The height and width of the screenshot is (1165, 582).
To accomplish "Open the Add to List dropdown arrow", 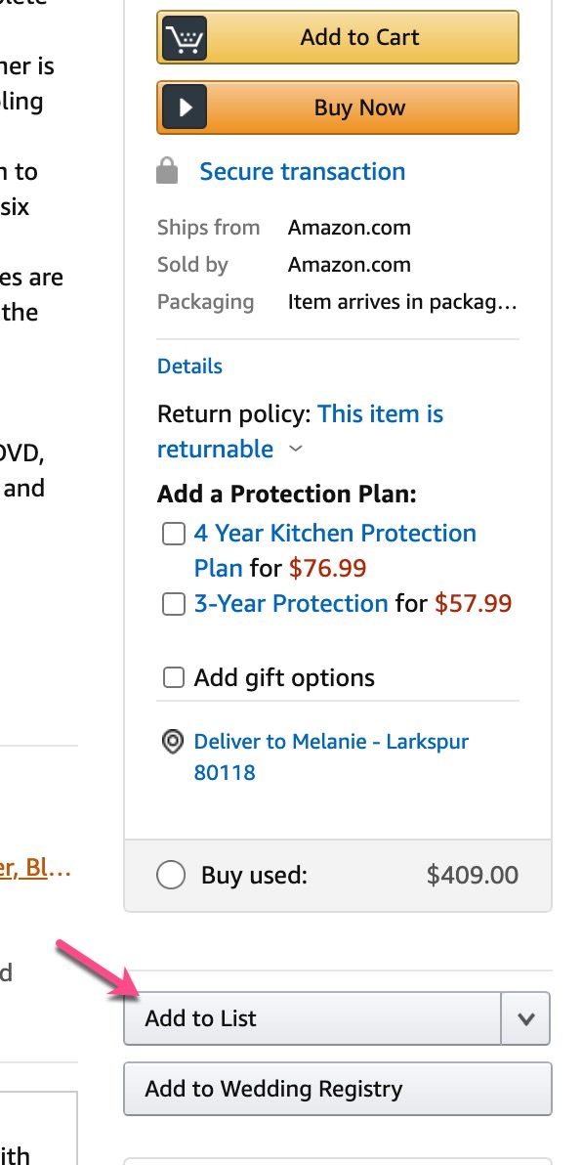I will pos(525,1018).
